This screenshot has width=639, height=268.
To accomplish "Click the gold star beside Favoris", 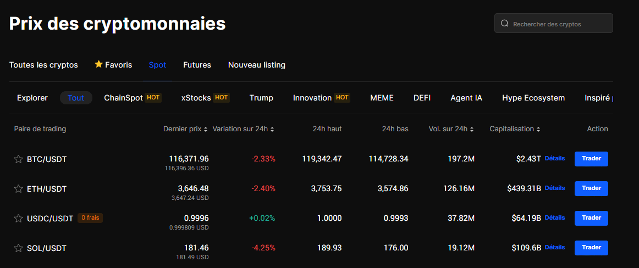I will pos(99,64).
